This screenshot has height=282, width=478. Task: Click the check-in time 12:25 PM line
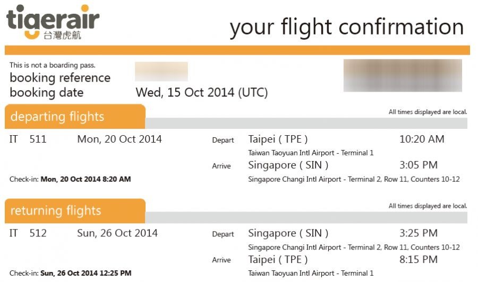[x=70, y=273]
